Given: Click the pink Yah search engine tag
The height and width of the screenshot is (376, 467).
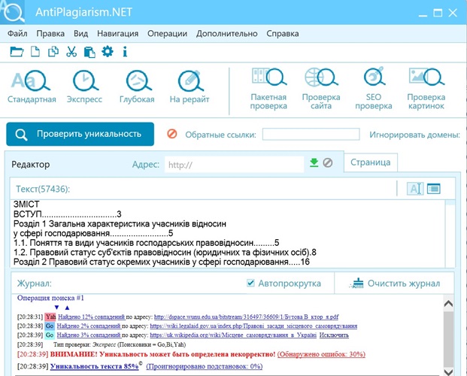Looking at the screenshot, I should (50, 317).
